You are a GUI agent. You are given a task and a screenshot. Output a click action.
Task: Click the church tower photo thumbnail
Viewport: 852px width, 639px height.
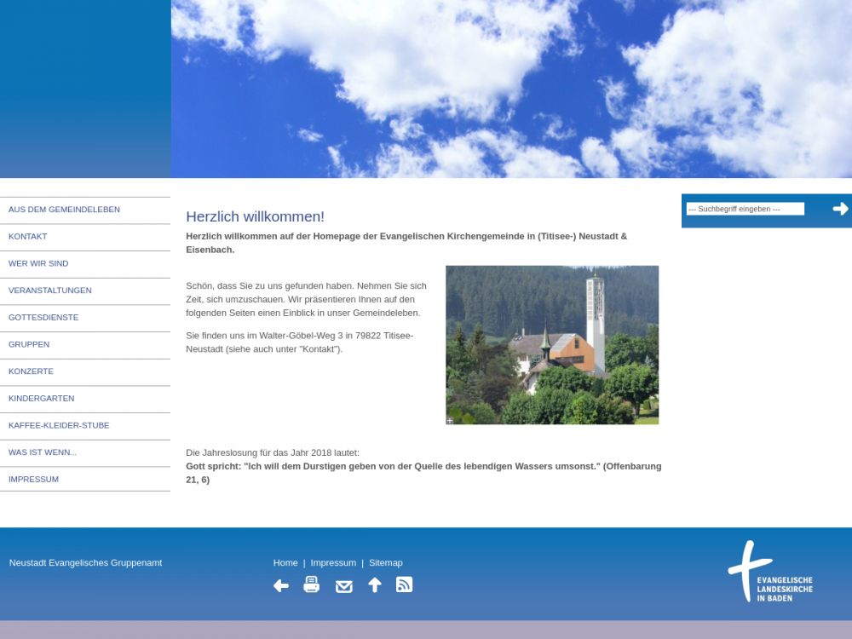[x=552, y=344]
